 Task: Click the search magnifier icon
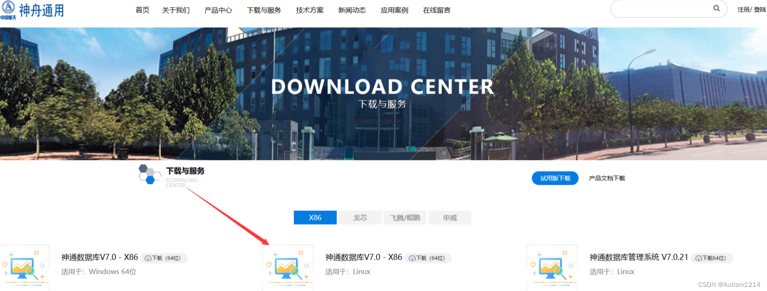[716, 8]
